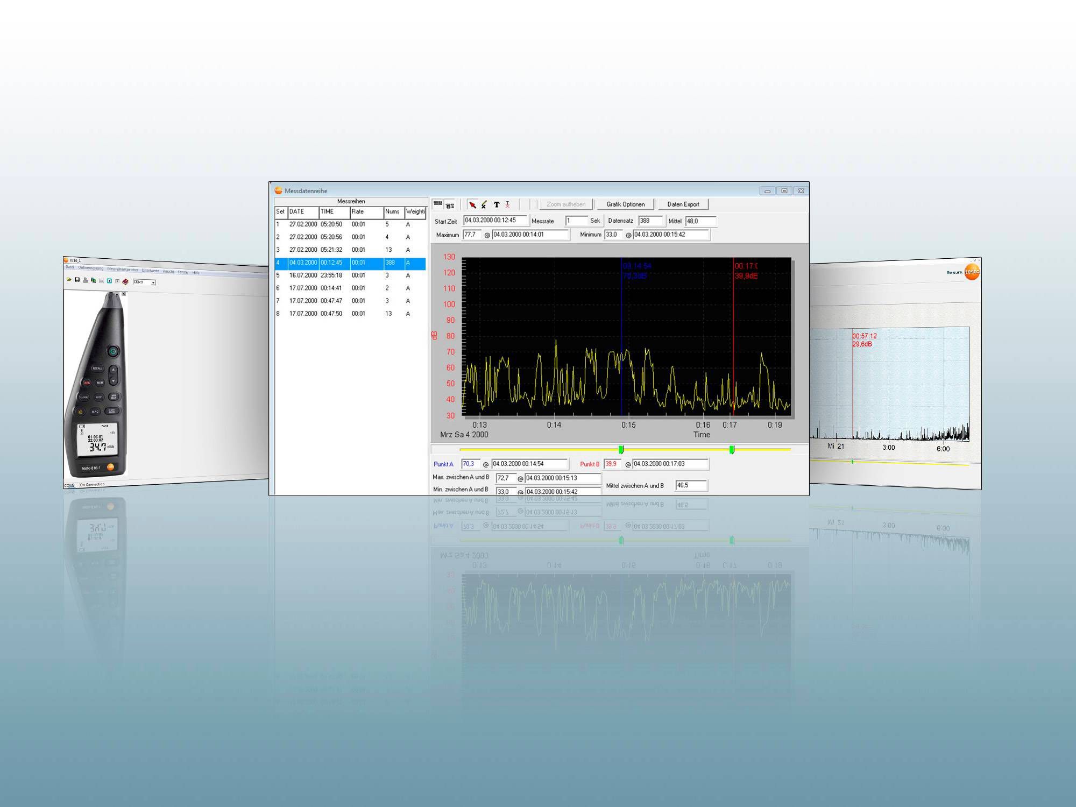Click the save floppy disk icon
Image resolution: width=1076 pixels, height=807 pixels.
[77, 280]
